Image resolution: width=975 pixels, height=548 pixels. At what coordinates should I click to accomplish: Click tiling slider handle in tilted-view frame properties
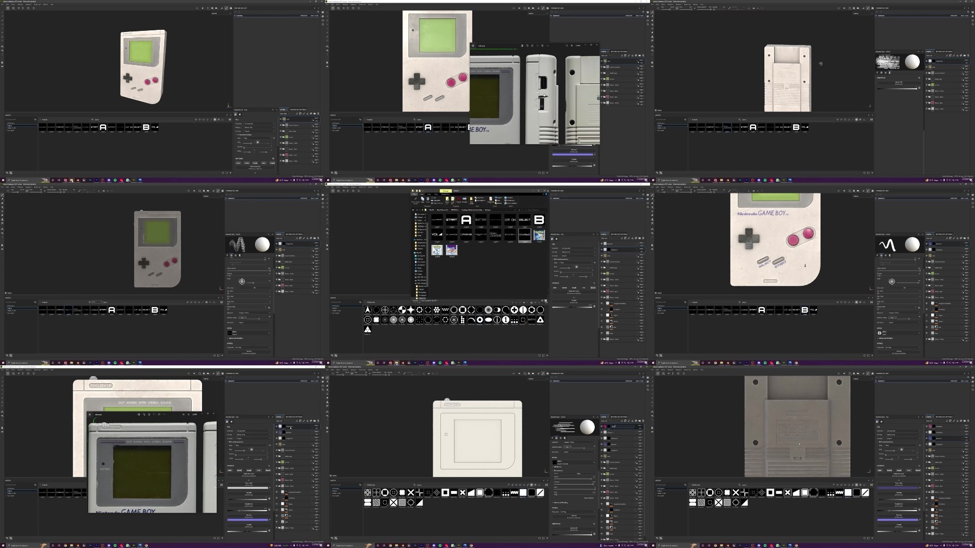coord(251,143)
